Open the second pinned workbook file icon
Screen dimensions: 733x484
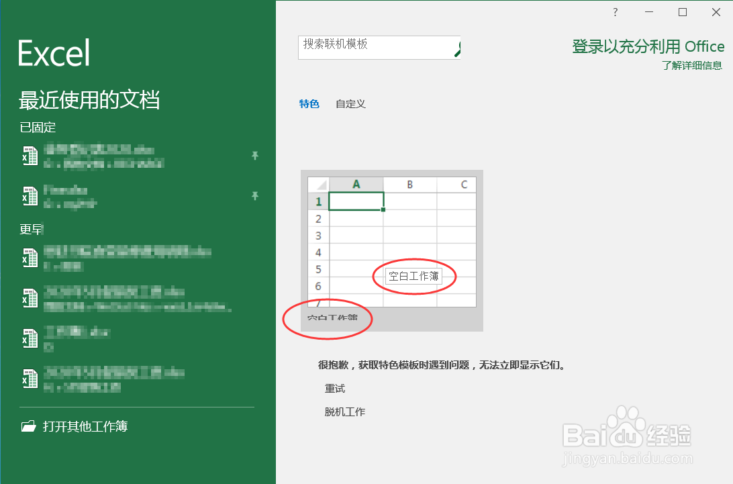tap(30, 197)
